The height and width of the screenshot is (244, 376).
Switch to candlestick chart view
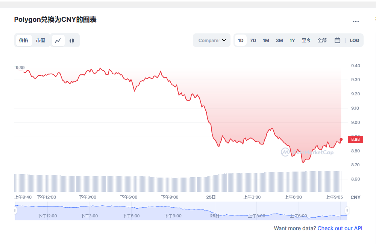coord(72,41)
